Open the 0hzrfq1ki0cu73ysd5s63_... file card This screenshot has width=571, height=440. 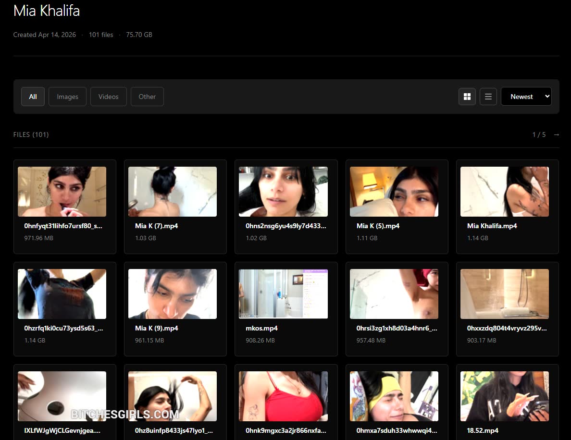65,309
